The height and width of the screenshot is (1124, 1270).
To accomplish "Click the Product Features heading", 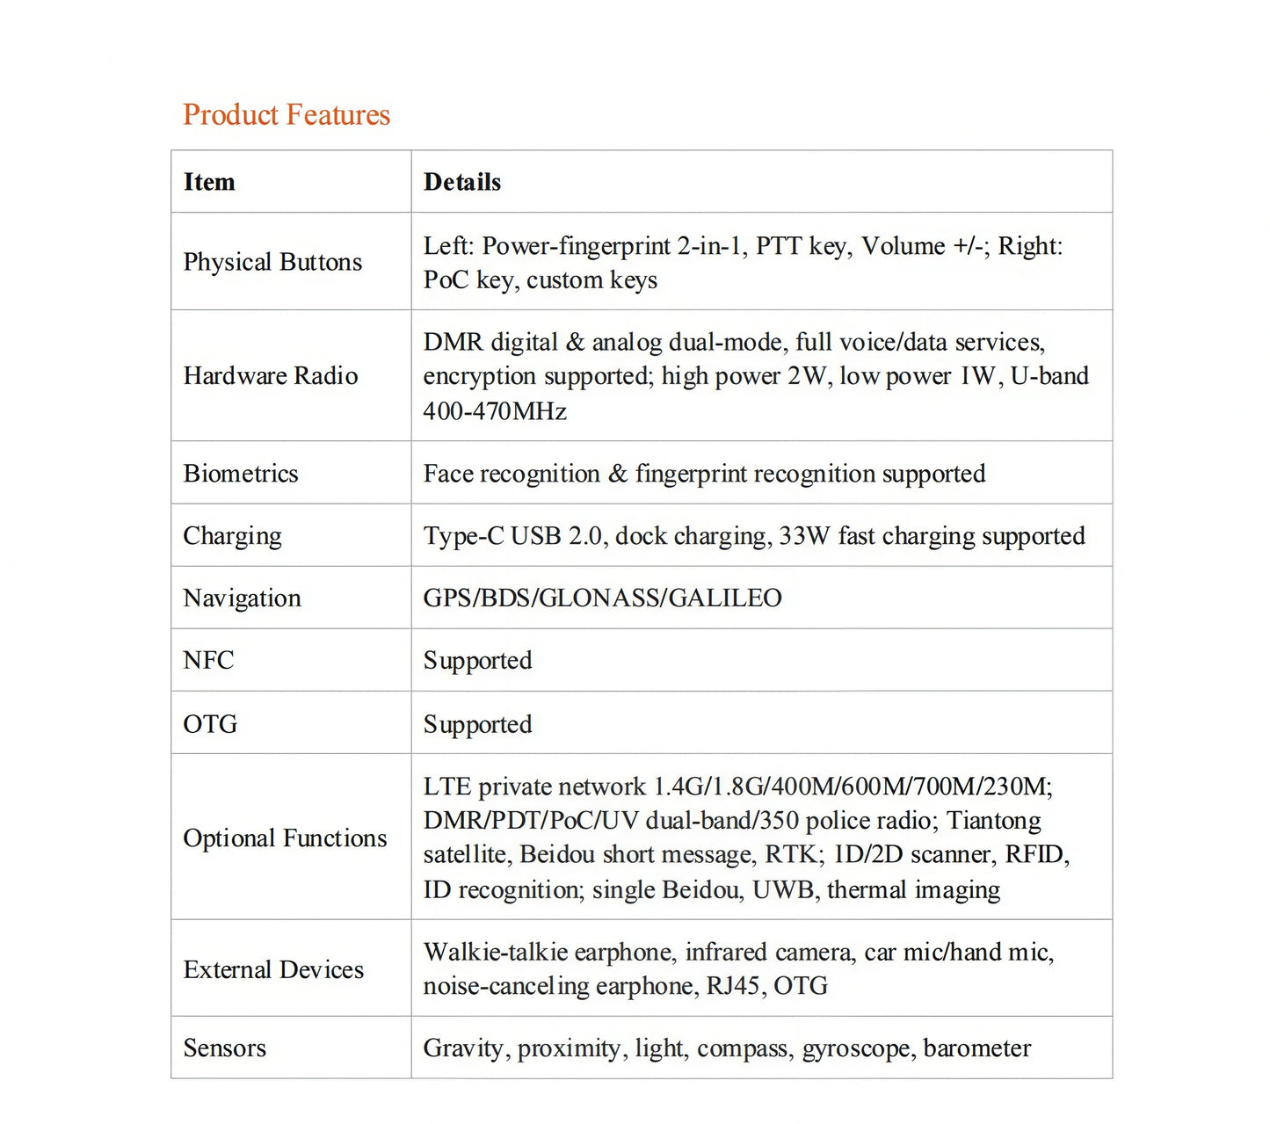I will pyautogui.click(x=287, y=114).
